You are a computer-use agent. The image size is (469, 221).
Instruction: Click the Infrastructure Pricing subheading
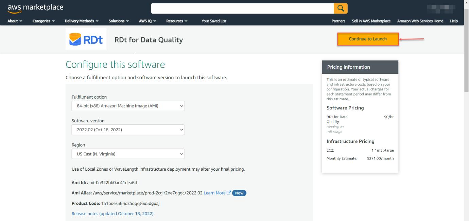(x=350, y=141)
